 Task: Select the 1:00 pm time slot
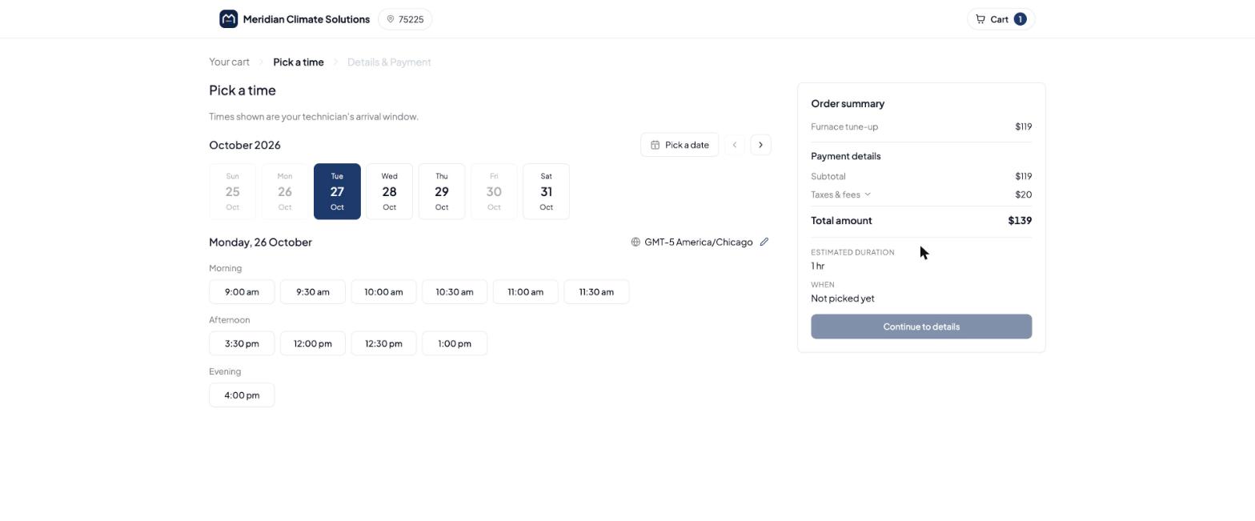pyautogui.click(x=455, y=343)
